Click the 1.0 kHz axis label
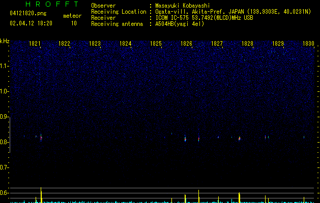Viewport: 320px width, 203px height. pos(4,91)
